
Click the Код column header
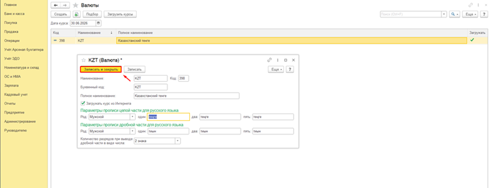pyautogui.click(x=64, y=33)
